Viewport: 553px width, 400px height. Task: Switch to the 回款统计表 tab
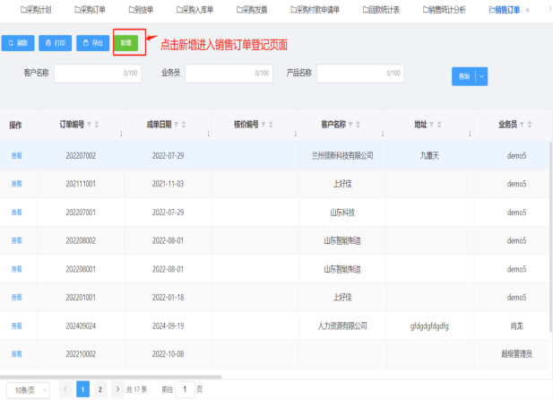tap(381, 10)
